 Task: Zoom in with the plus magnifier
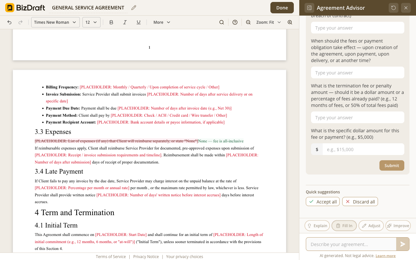290,22
